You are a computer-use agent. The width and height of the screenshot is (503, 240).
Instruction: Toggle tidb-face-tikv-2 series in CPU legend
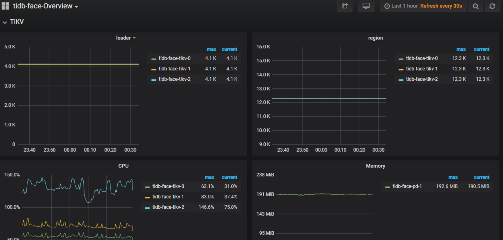[x=168, y=207]
